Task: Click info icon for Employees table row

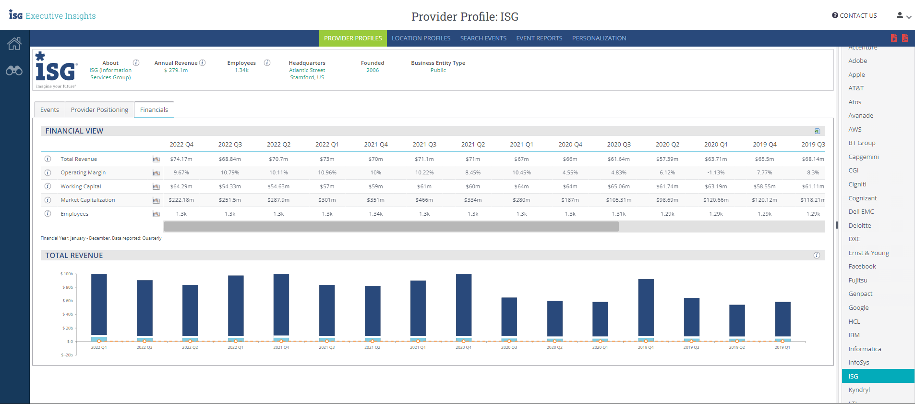Action: coord(48,214)
